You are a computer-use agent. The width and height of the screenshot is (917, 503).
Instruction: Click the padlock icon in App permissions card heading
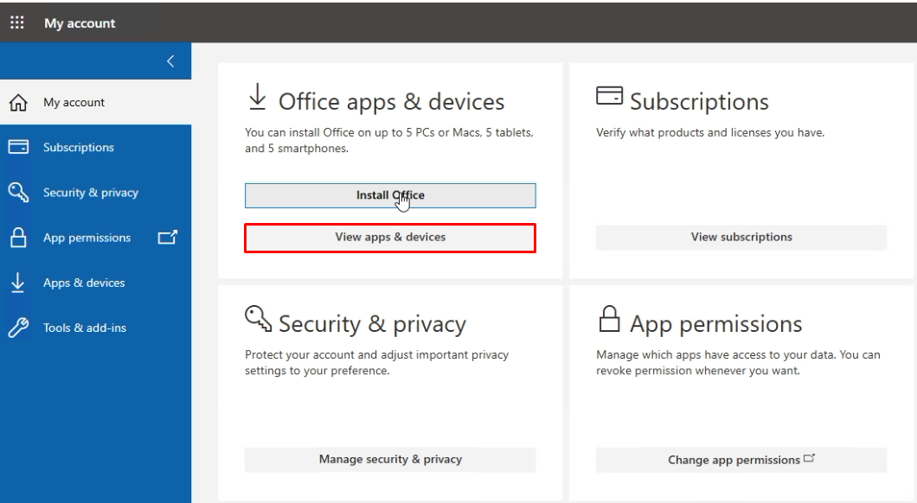[x=609, y=318]
